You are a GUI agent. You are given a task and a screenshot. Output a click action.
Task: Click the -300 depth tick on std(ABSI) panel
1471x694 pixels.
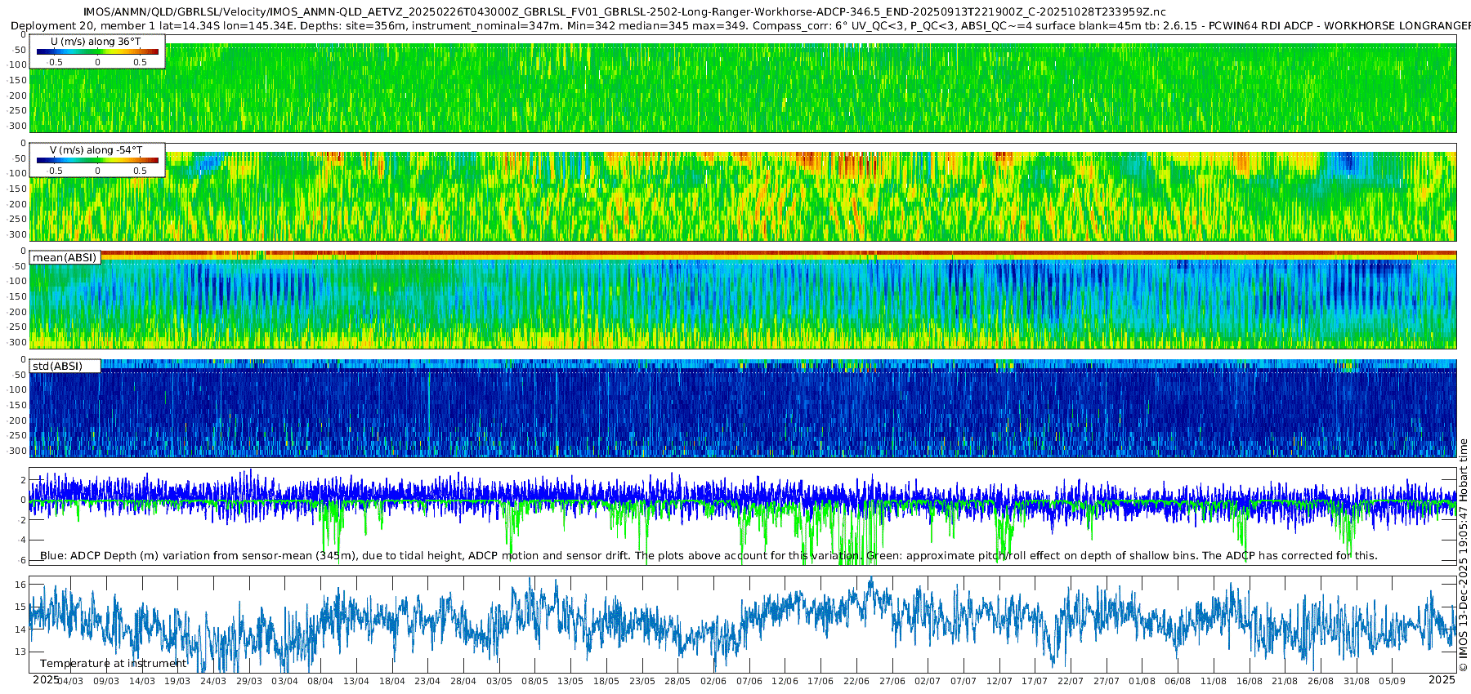(16, 451)
